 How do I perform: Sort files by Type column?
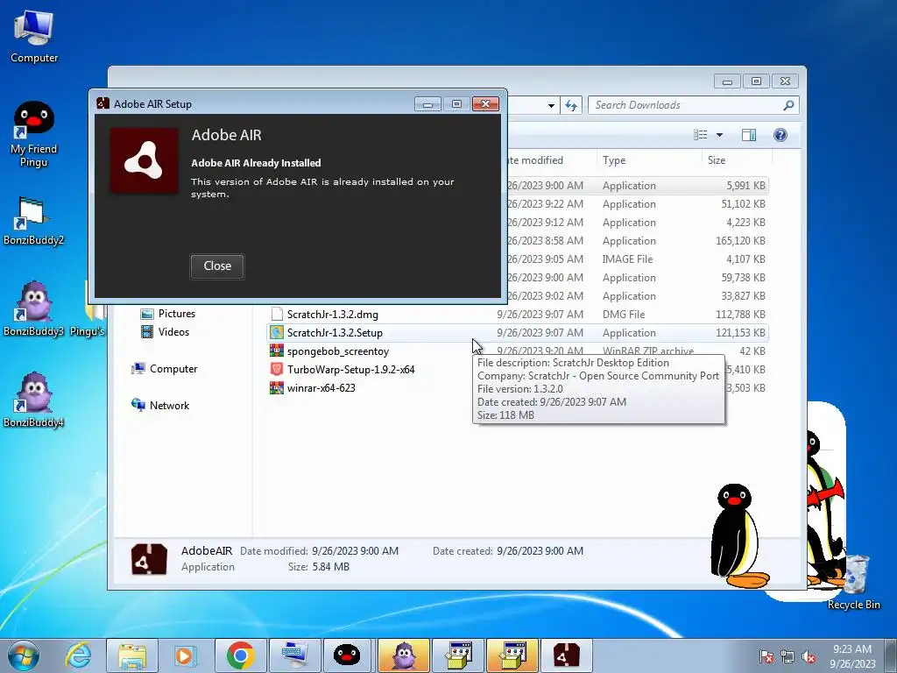click(649, 160)
